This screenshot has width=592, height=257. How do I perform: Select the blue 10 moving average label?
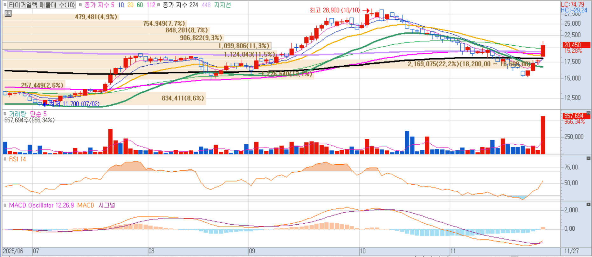(121, 5)
